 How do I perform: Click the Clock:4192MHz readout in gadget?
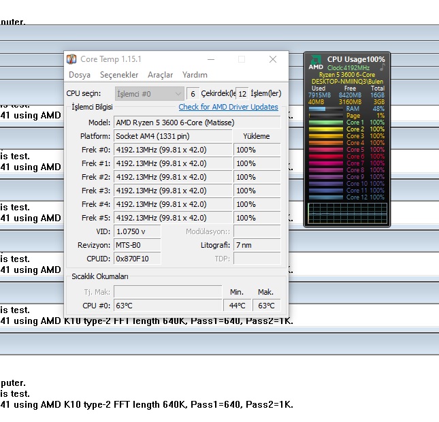[348, 68]
